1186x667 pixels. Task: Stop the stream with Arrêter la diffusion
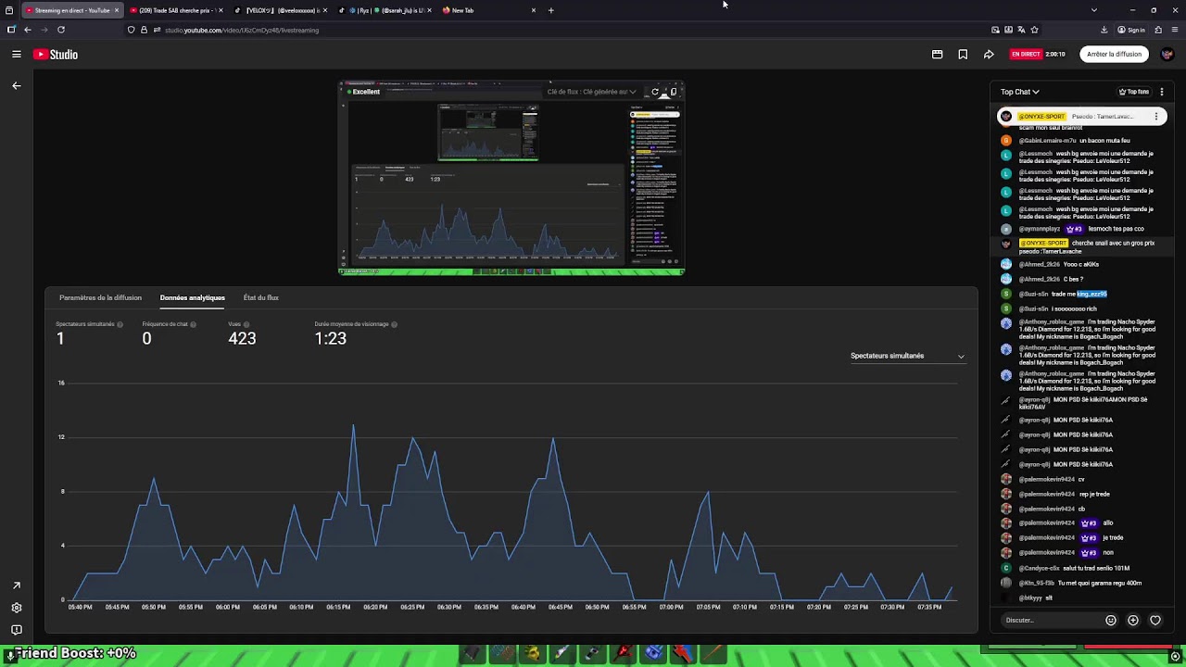(x=1114, y=55)
